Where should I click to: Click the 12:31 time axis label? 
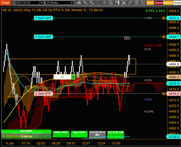point(86,143)
